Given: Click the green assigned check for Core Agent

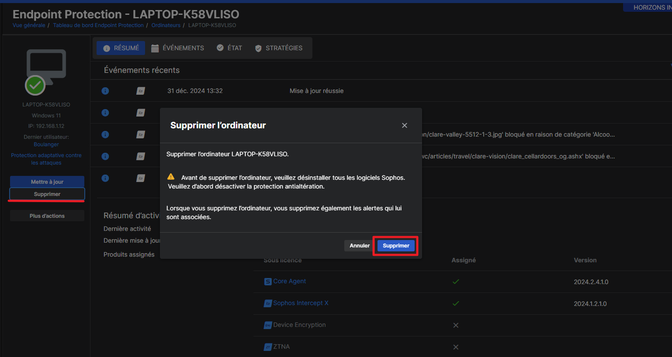Looking at the screenshot, I should click(x=456, y=281).
